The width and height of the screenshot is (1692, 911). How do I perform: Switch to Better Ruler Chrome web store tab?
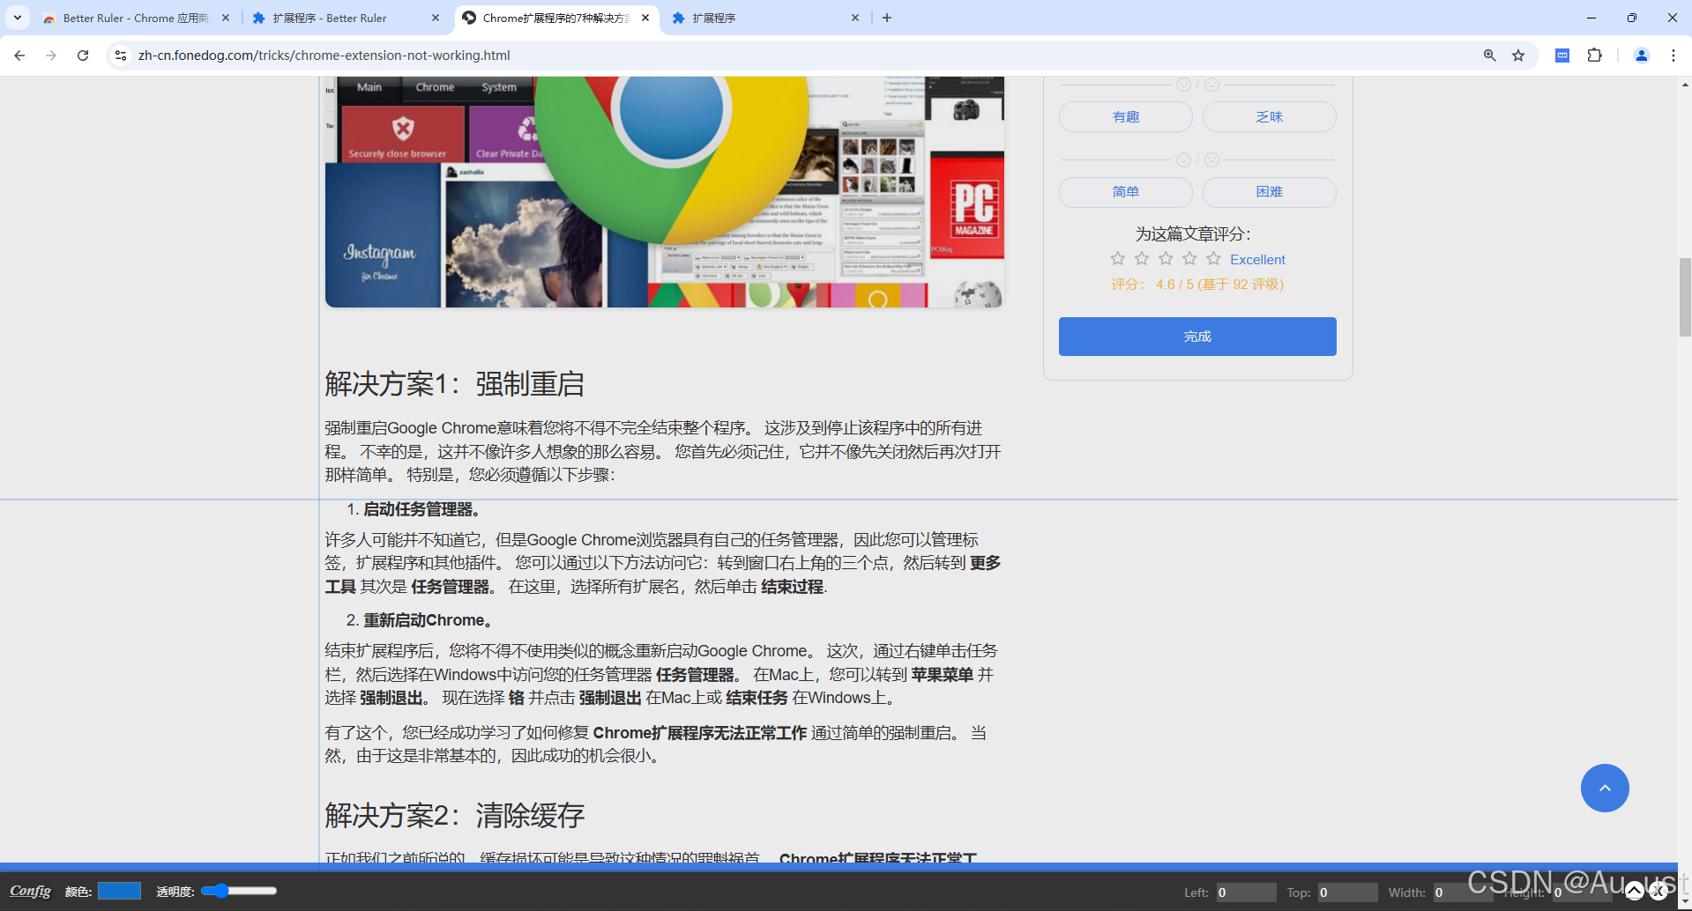[135, 18]
